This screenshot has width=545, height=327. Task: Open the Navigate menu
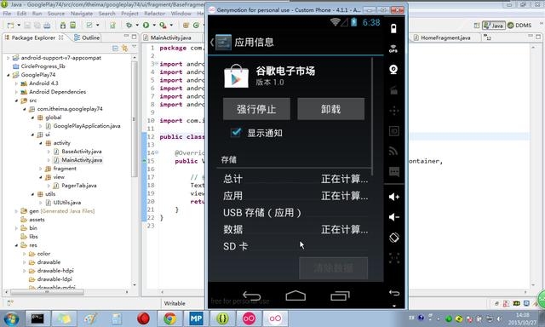point(82,14)
